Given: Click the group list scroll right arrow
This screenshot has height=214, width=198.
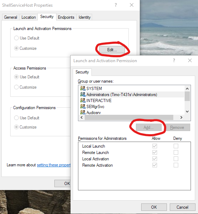Looking at the screenshot, I should 181,117.
